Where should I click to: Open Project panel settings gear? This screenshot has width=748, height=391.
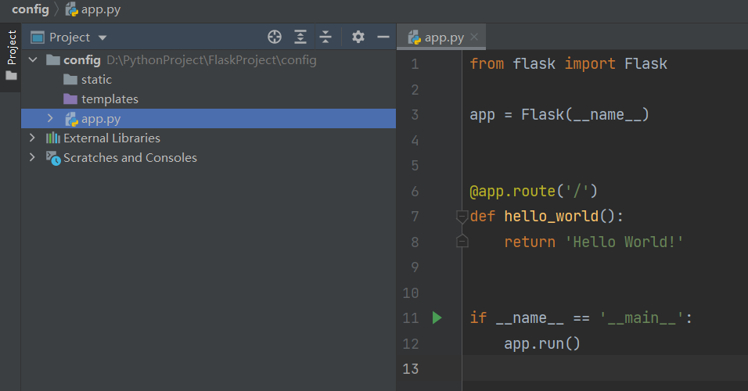coord(358,37)
